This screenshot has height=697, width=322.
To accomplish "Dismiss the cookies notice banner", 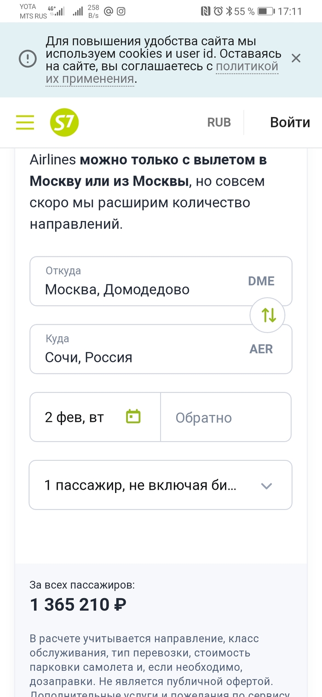I will [x=296, y=58].
